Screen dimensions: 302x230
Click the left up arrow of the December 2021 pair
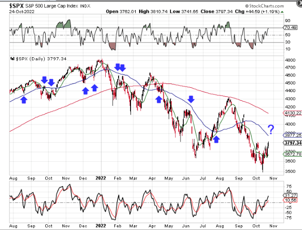pyautogui.click(x=86, y=90)
